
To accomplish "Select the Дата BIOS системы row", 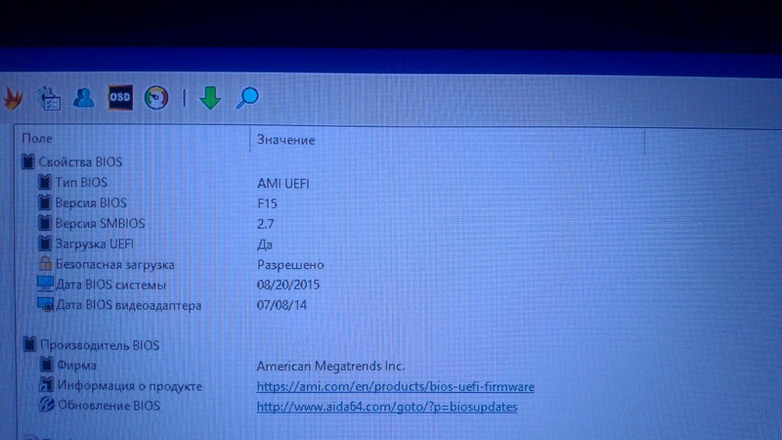I will click(x=110, y=285).
